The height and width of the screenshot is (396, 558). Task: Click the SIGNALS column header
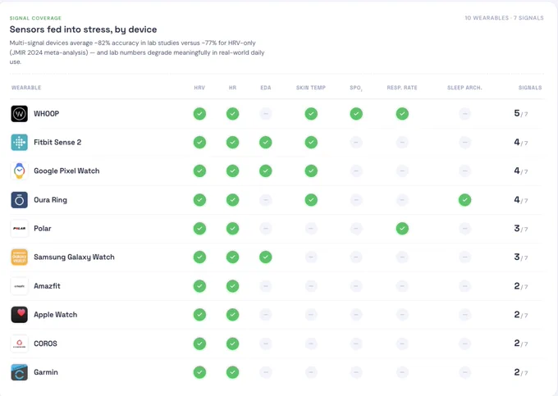(530, 88)
